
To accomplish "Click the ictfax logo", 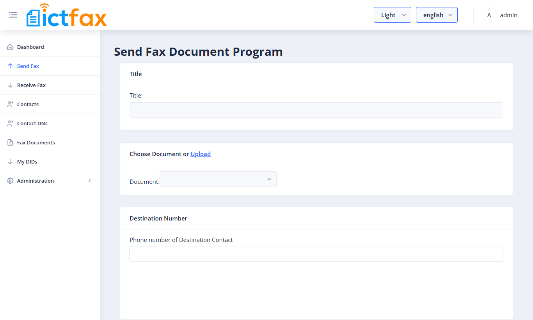I will [x=66, y=15].
